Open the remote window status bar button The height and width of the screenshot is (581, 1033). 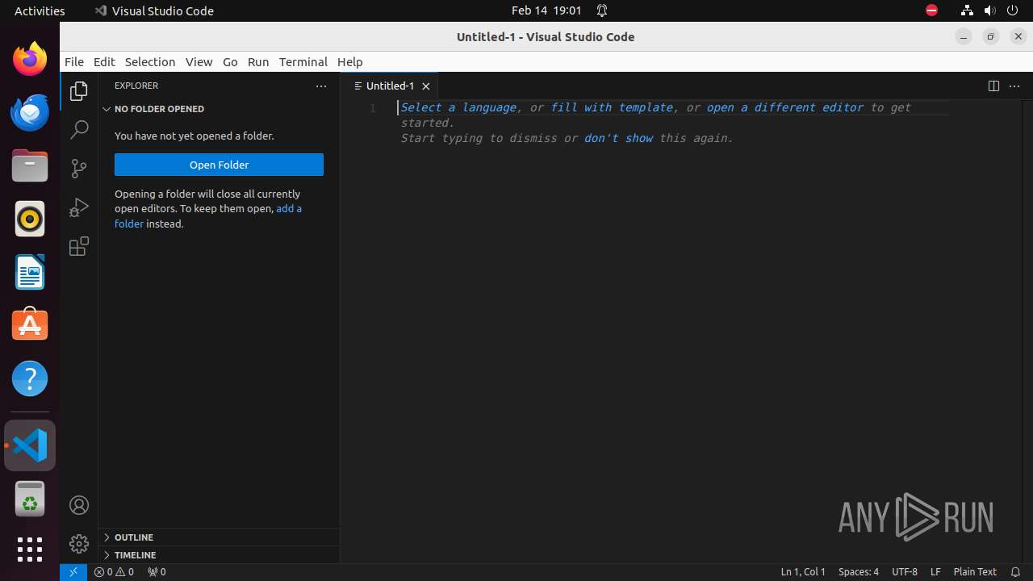73,571
